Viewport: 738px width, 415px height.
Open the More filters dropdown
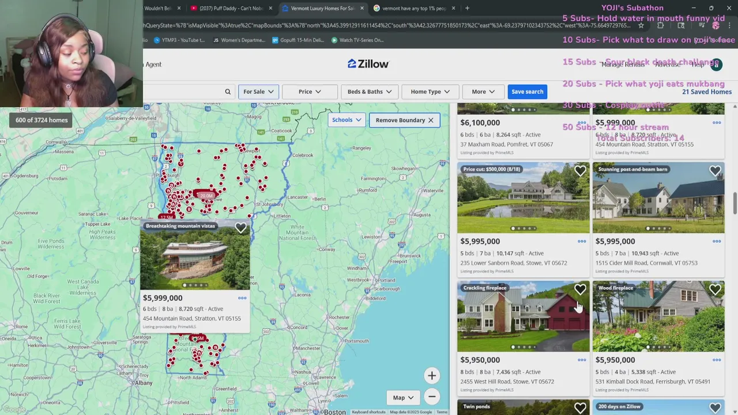(x=483, y=92)
